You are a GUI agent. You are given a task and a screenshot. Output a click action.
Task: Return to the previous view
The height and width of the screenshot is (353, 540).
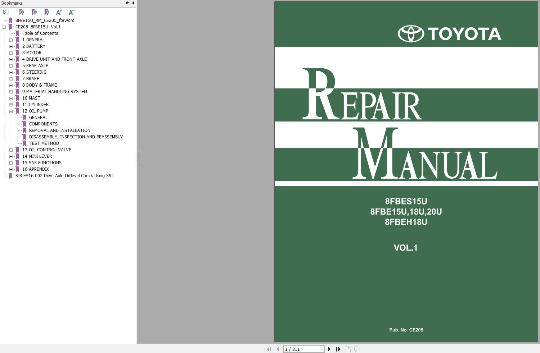tap(347, 349)
